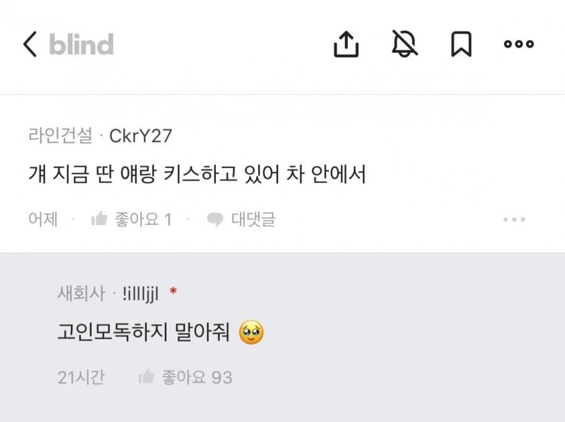Tap the 어제 timestamp on the comment

pos(43,219)
